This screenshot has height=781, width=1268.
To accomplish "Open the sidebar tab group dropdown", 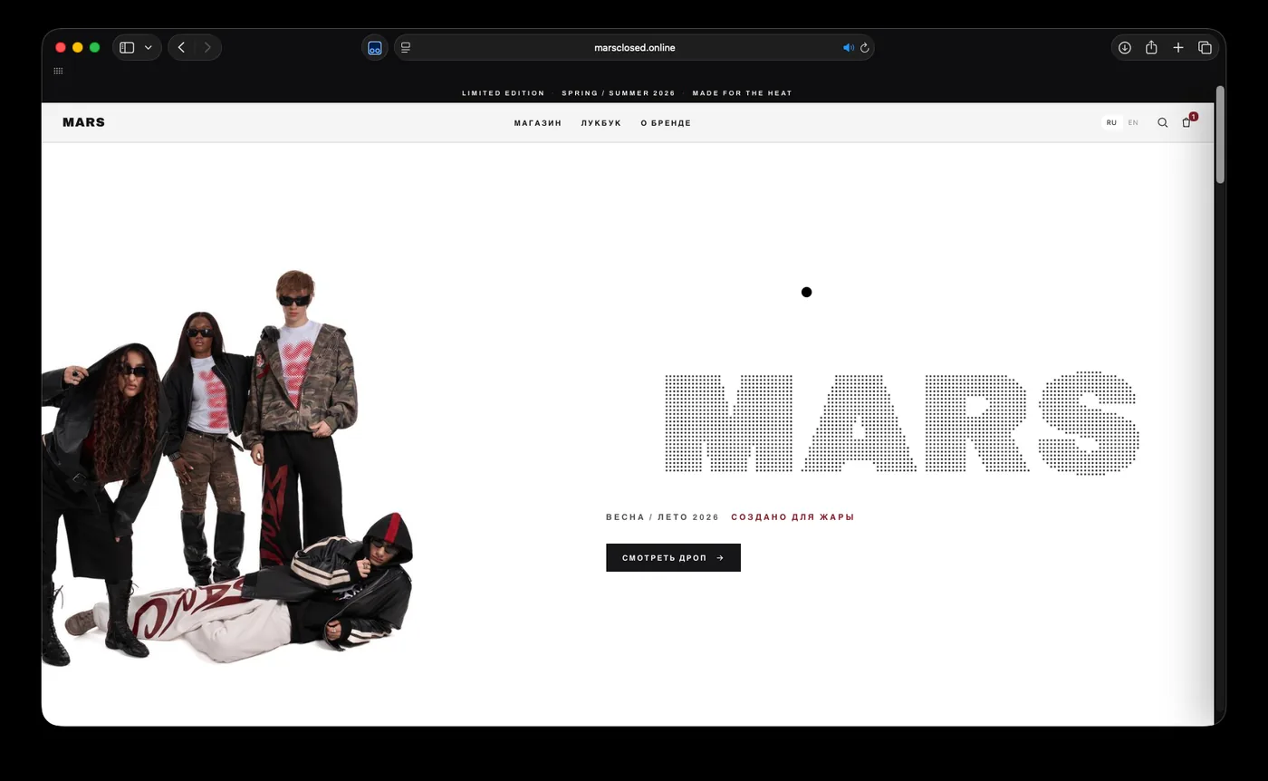I will tap(148, 47).
